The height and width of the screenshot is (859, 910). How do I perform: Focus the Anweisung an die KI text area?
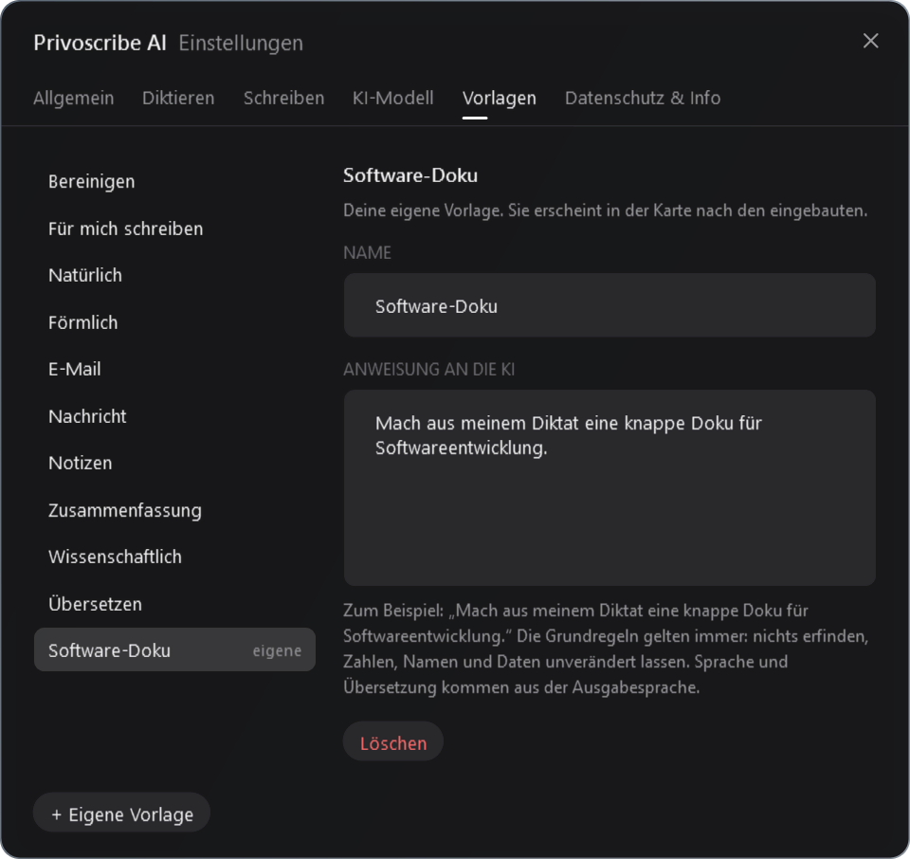pos(610,487)
